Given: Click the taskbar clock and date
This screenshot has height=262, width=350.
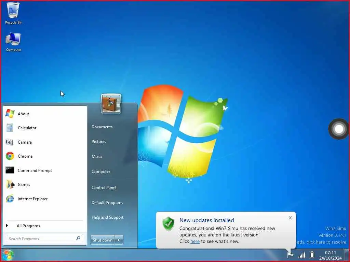Looking at the screenshot, I should pos(331,255).
